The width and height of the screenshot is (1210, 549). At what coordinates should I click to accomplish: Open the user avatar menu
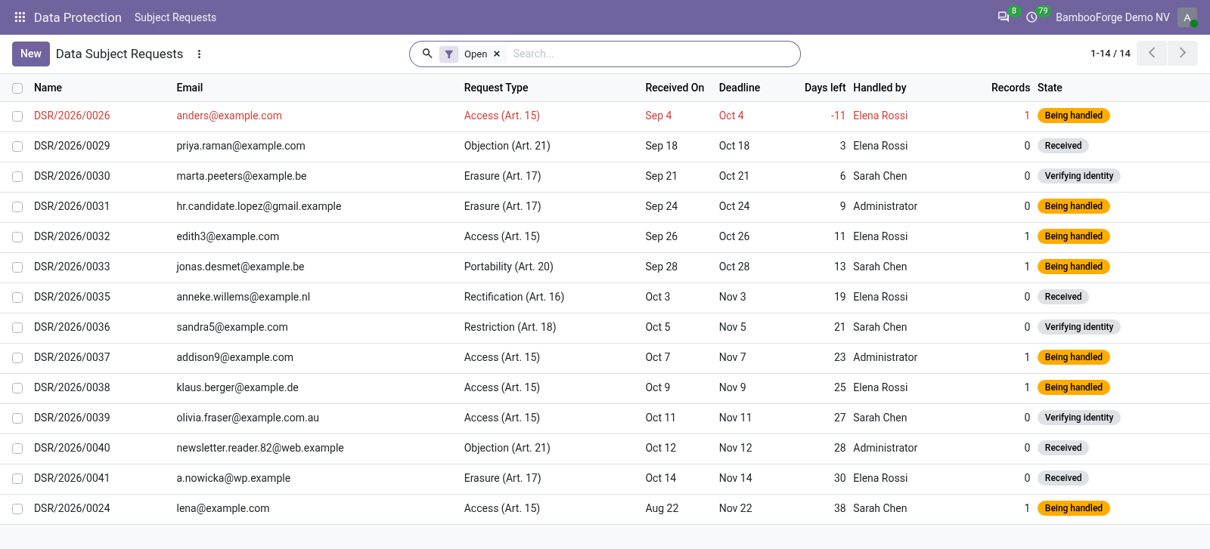pyautogui.click(x=1187, y=17)
